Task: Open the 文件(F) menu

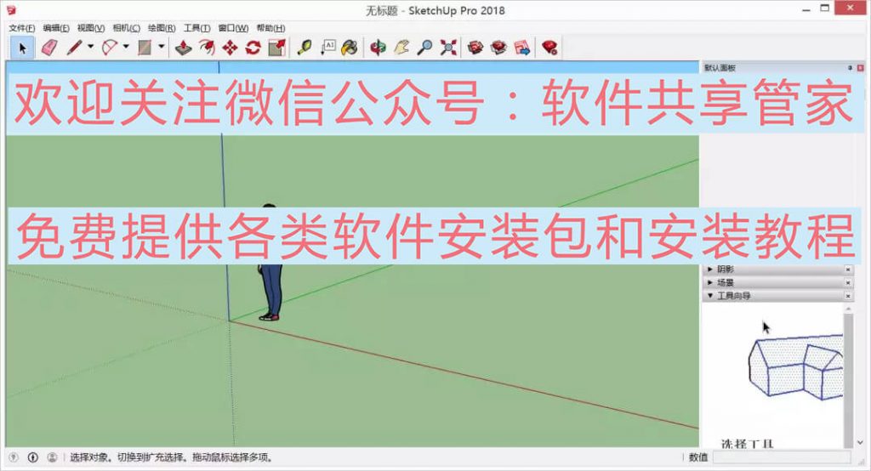Action: [21, 28]
